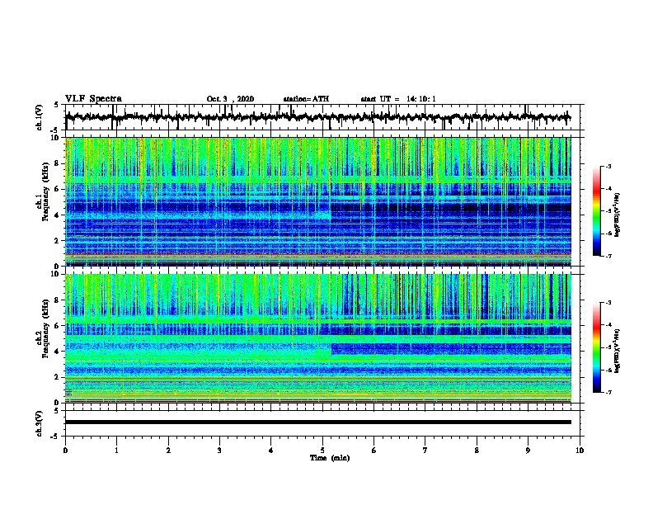Click time axis tick label "6"

374,450
